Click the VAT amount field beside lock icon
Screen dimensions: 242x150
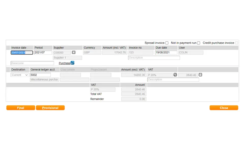click(x=188, y=75)
